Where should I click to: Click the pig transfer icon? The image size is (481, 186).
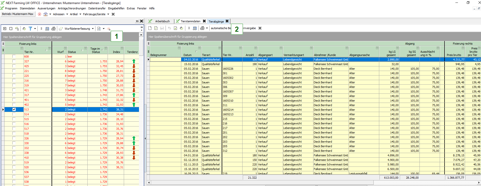coord(109,29)
